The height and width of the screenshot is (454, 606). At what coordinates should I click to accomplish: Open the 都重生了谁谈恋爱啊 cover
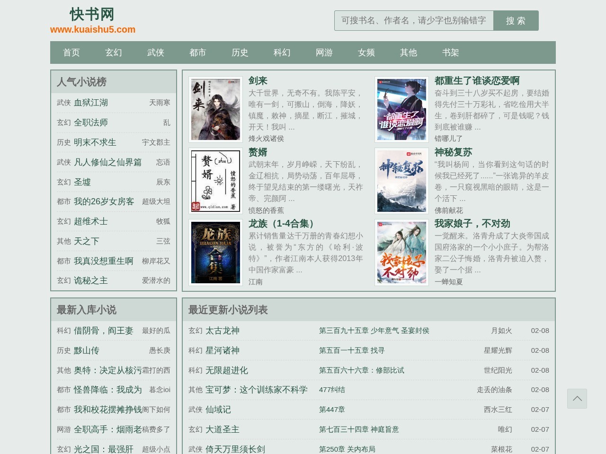401,109
